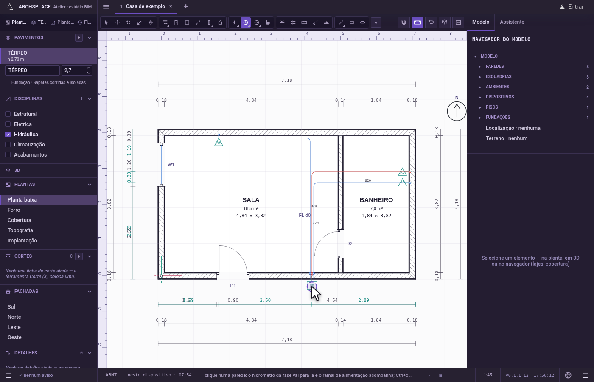The width and height of the screenshot is (594, 382).
Task: Click the TÉRREO height input field
Action: coord(74,70)
